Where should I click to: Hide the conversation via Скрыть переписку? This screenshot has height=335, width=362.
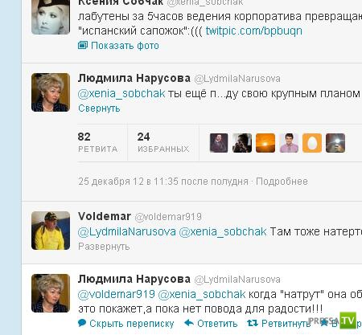[x=132, y=324]
